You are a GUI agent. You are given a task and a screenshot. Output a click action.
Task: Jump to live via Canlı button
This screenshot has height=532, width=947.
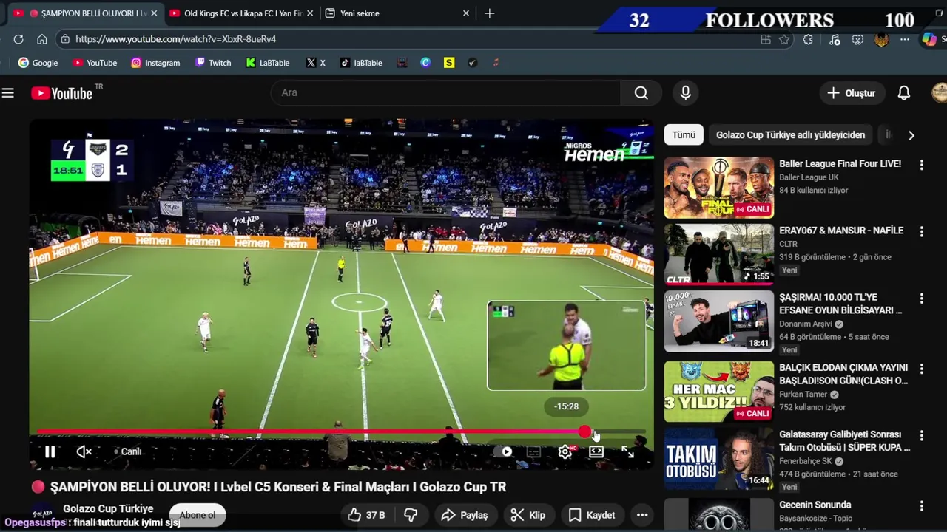coord(127,451)
